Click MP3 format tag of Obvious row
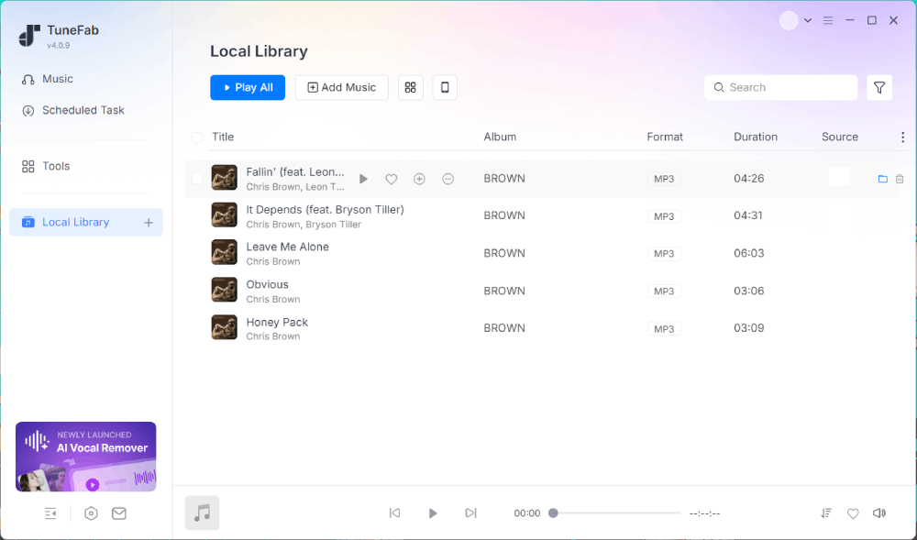The height and width of the screenshot is (540, 917). point(664,291)
